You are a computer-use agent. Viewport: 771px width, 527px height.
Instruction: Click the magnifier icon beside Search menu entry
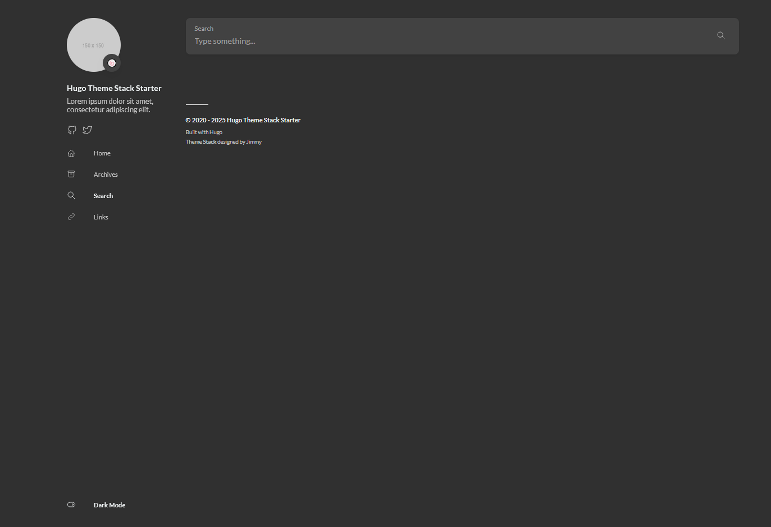pyautogui.click(x=71, y=195)
